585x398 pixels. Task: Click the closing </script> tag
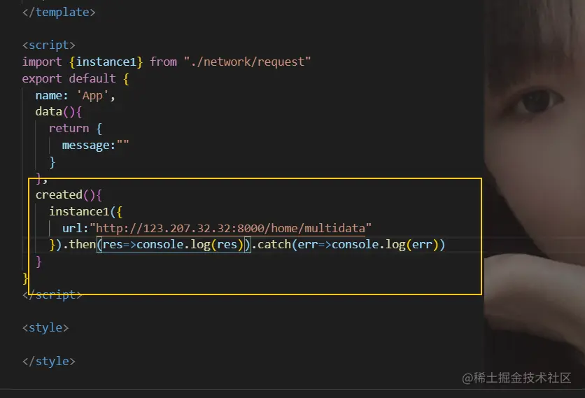click(x=52, y=294)
